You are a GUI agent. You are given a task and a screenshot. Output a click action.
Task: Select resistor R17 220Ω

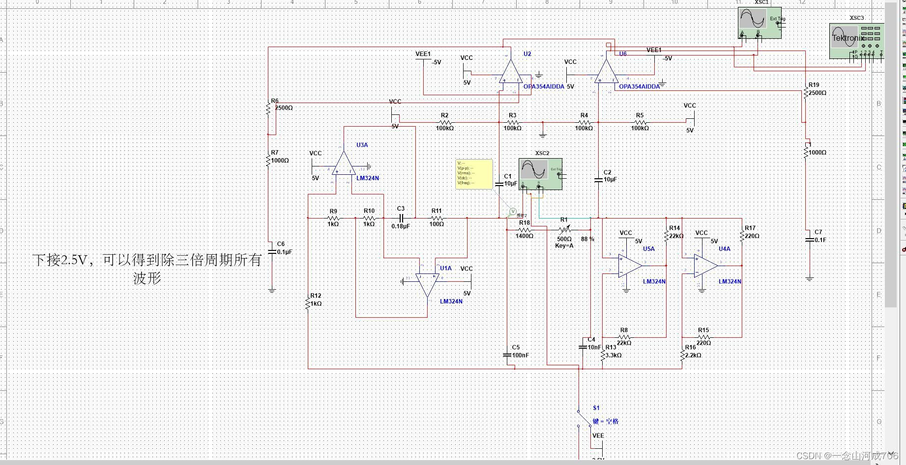(x=742, y=236)
